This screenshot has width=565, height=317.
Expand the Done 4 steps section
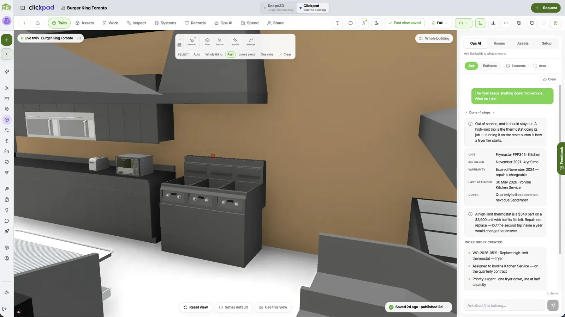tap(480, 112)
